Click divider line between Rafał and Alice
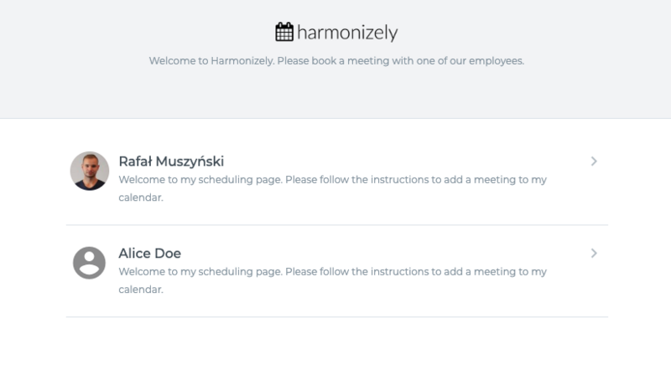 tap(337, 225)
